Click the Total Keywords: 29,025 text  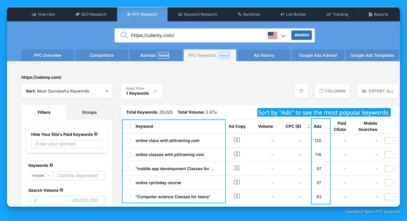149,112
